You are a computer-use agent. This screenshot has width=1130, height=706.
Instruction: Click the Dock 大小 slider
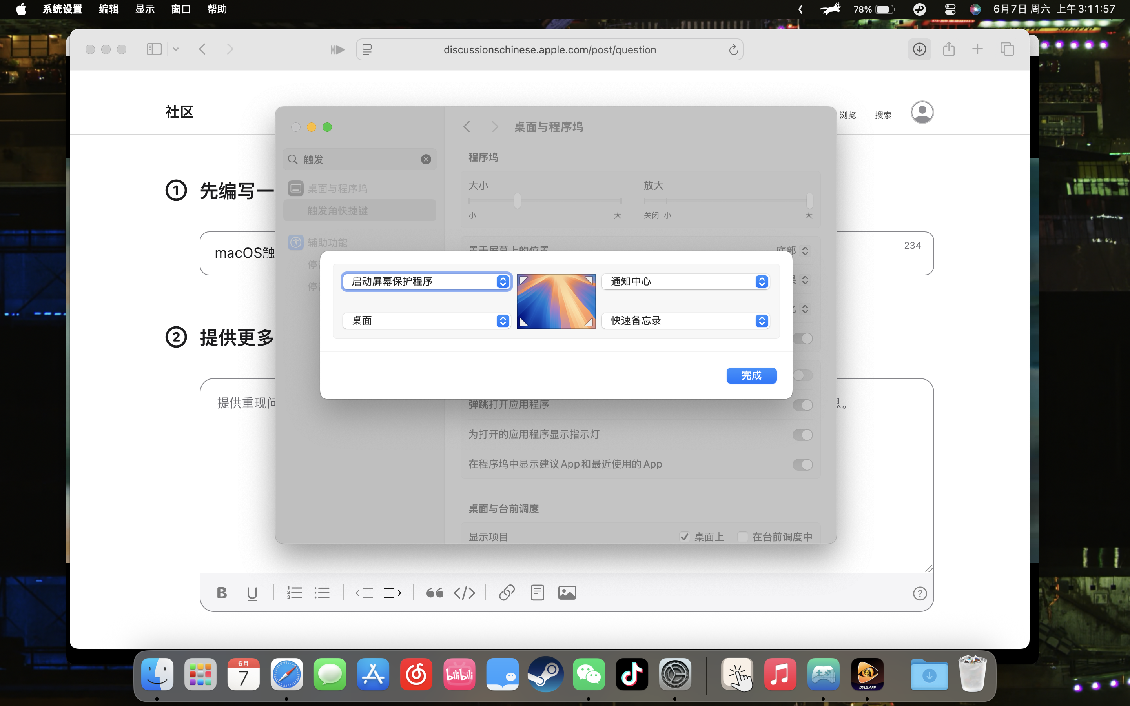(518, 201)
